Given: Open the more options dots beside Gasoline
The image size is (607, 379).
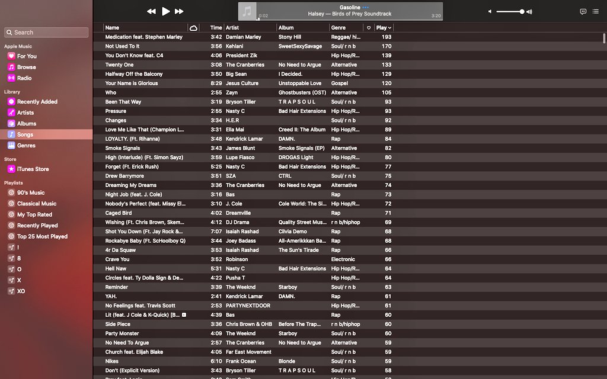Looking at the screenshot, I should pos(365,7).
